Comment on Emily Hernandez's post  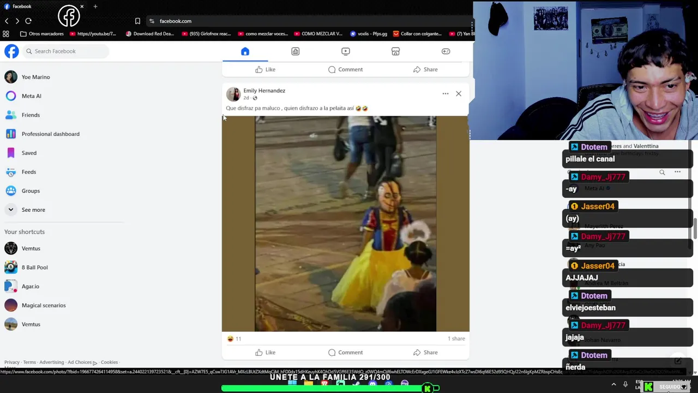(x=345, y=353)
